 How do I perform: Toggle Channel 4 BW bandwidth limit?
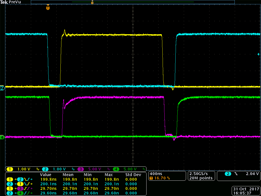click(x=144, y=169)
